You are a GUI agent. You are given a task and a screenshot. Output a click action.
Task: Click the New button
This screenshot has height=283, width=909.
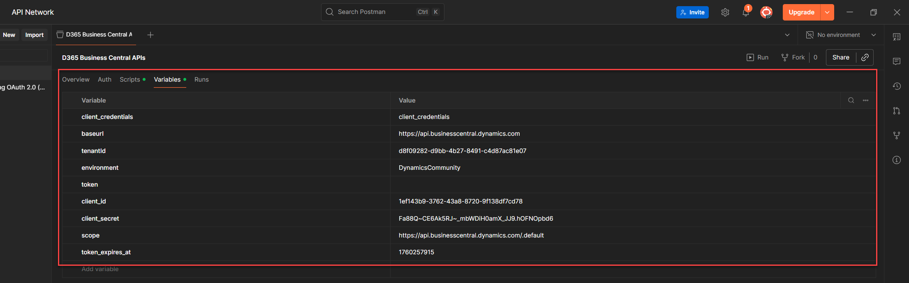click(x=9, y=35)
